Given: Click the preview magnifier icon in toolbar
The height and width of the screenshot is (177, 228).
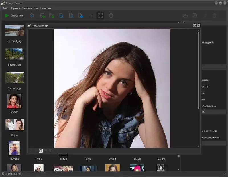Looking at the screenshot, I should pyautogui.click(x=71, y=15).
